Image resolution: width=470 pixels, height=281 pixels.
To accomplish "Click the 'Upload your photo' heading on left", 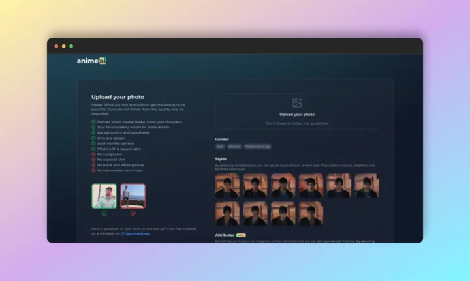I will [117, 97].
